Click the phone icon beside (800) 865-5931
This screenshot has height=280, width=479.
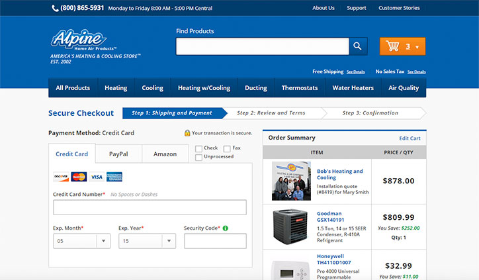(55, 8)
